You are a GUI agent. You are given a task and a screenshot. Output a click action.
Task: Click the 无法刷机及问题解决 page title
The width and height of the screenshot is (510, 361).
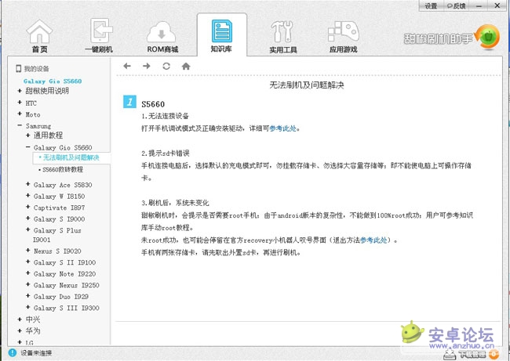tap(306, 85)
